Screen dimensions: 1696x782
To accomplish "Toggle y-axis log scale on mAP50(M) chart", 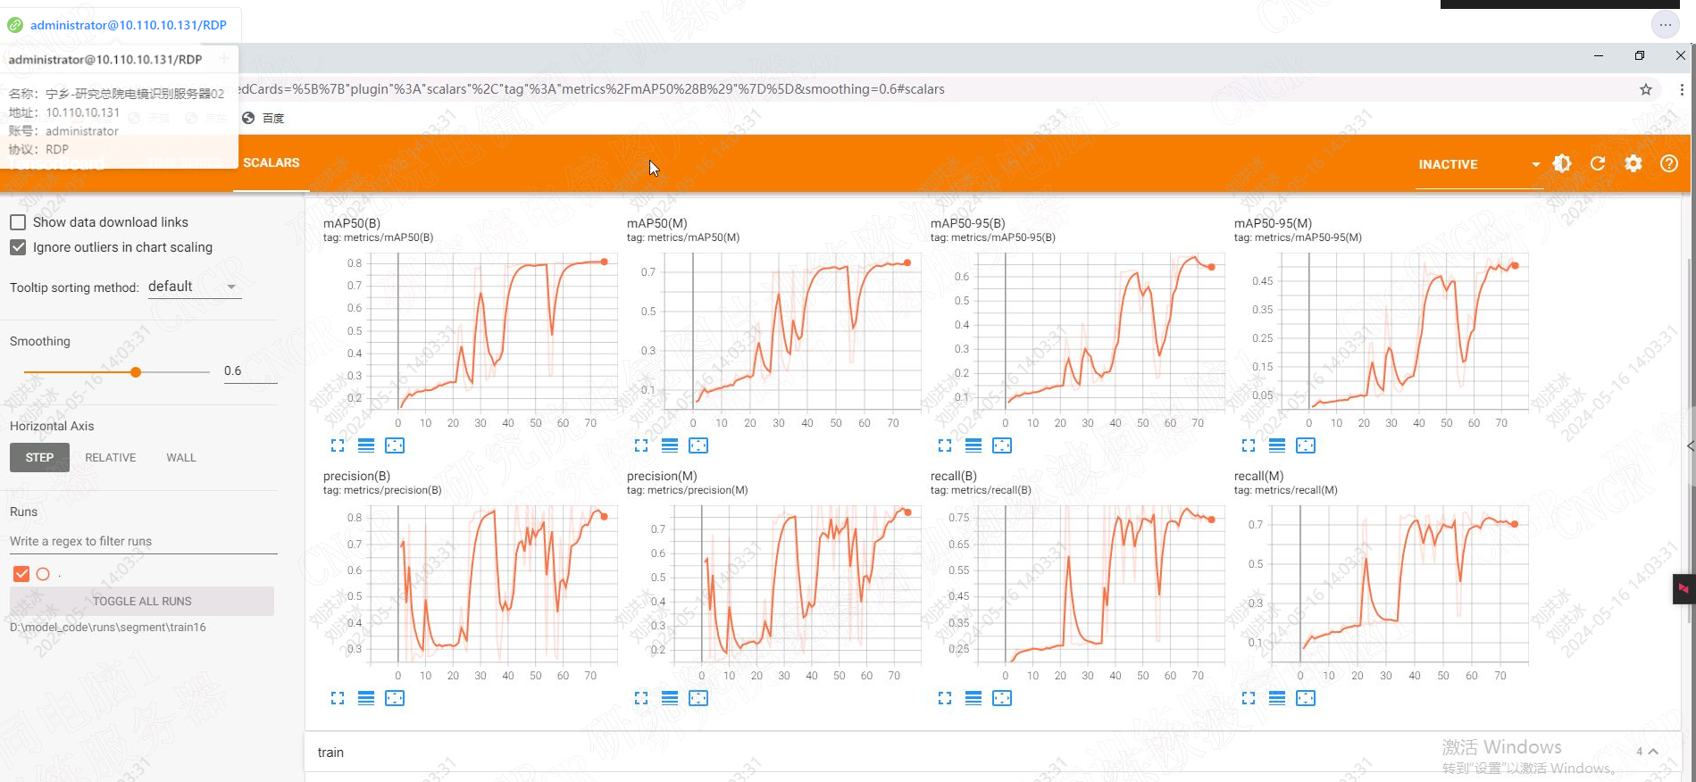I will click(x=670, y=445).
